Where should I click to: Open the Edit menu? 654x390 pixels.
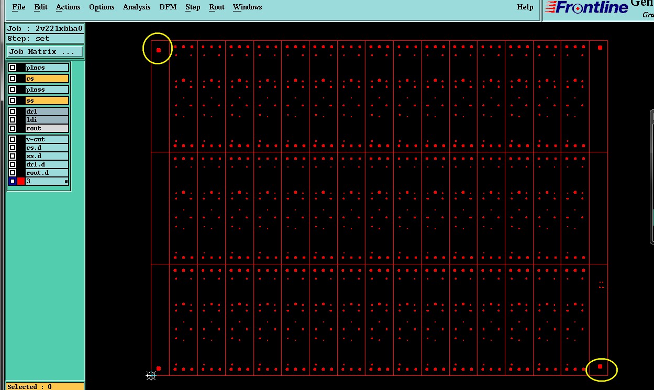40,7
